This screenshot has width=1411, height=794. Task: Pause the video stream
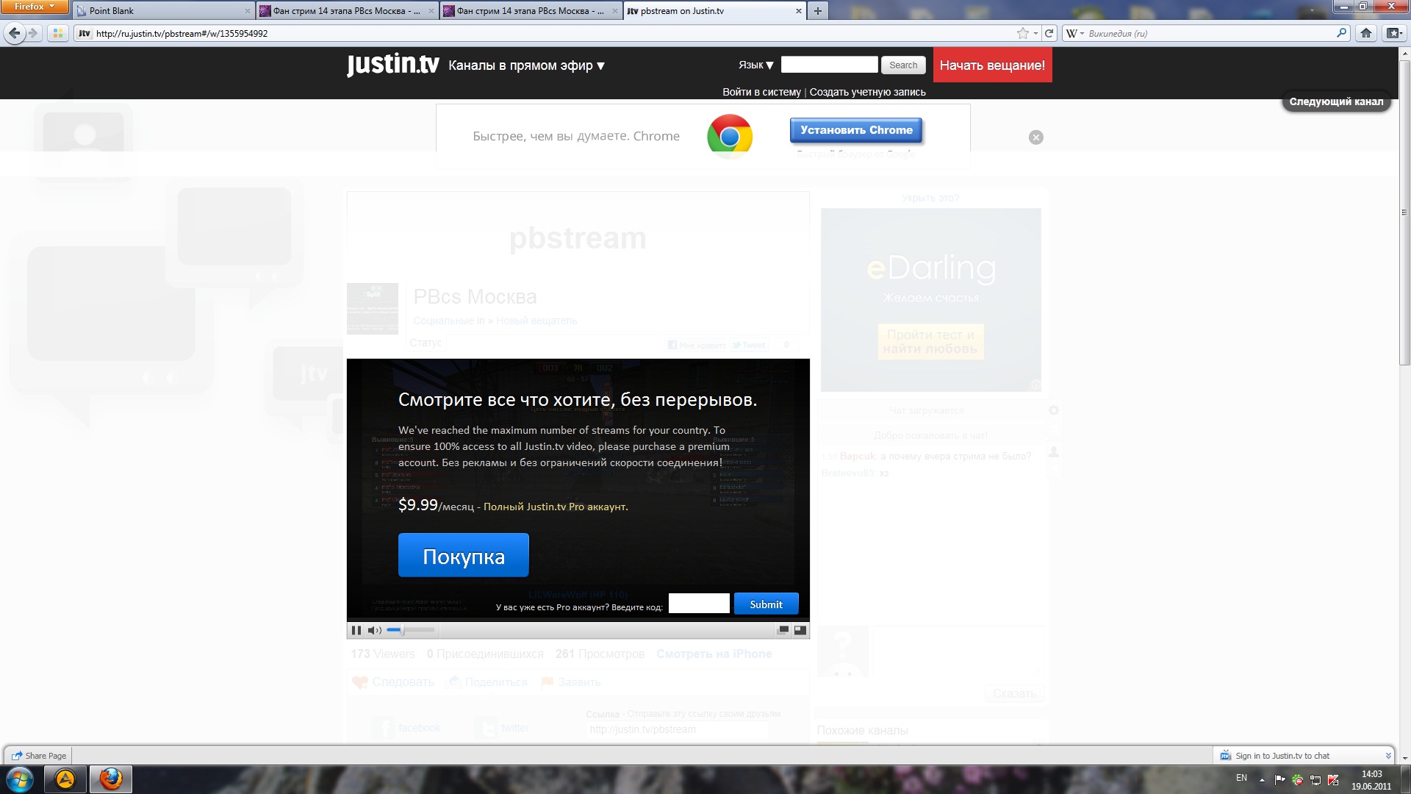point(356,630)
